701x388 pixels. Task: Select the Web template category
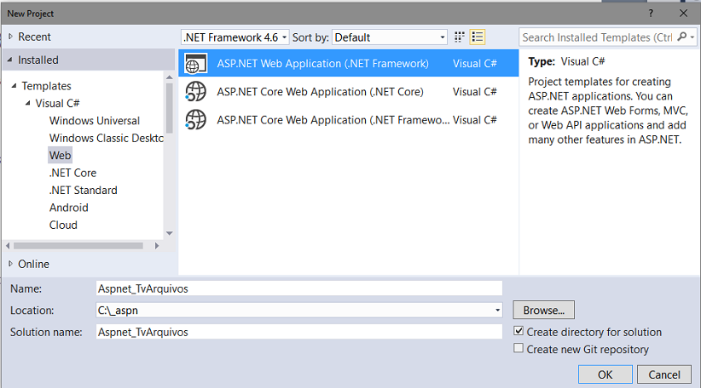[x=60, y=155]
